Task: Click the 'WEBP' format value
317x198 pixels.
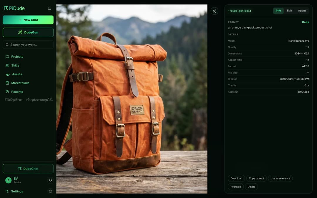Action: pos(305,66)
